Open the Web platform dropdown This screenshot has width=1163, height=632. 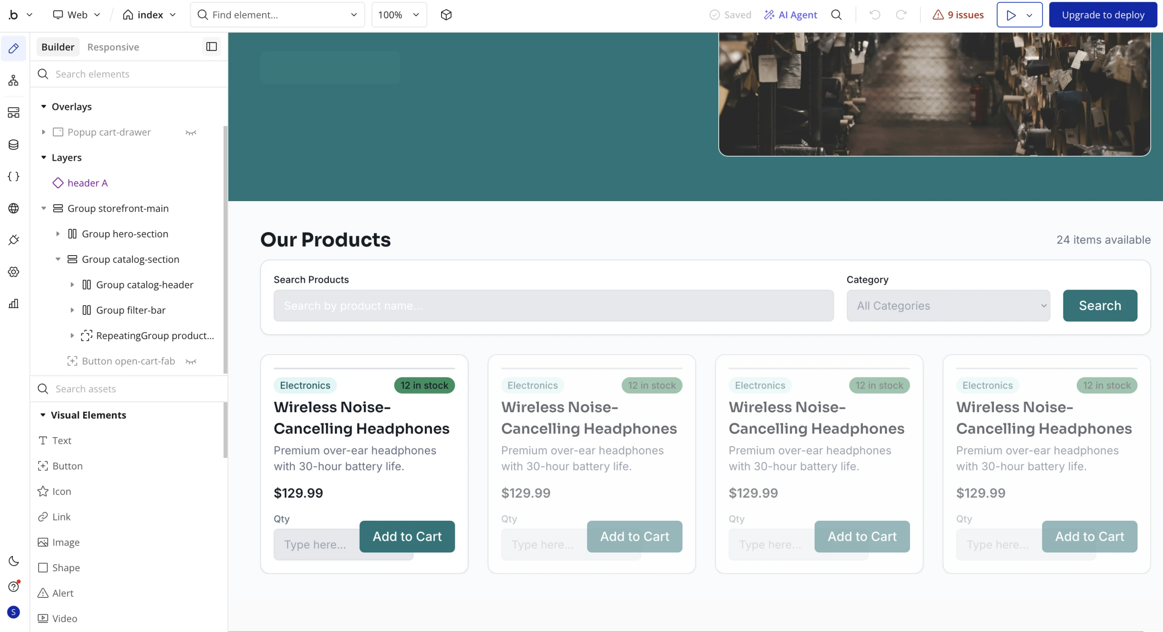point(76,15)
